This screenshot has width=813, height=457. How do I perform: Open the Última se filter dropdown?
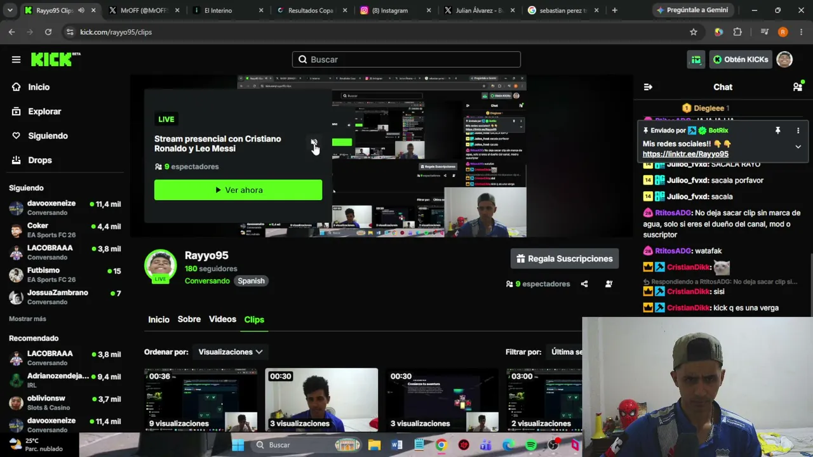[x=565, y=352]
